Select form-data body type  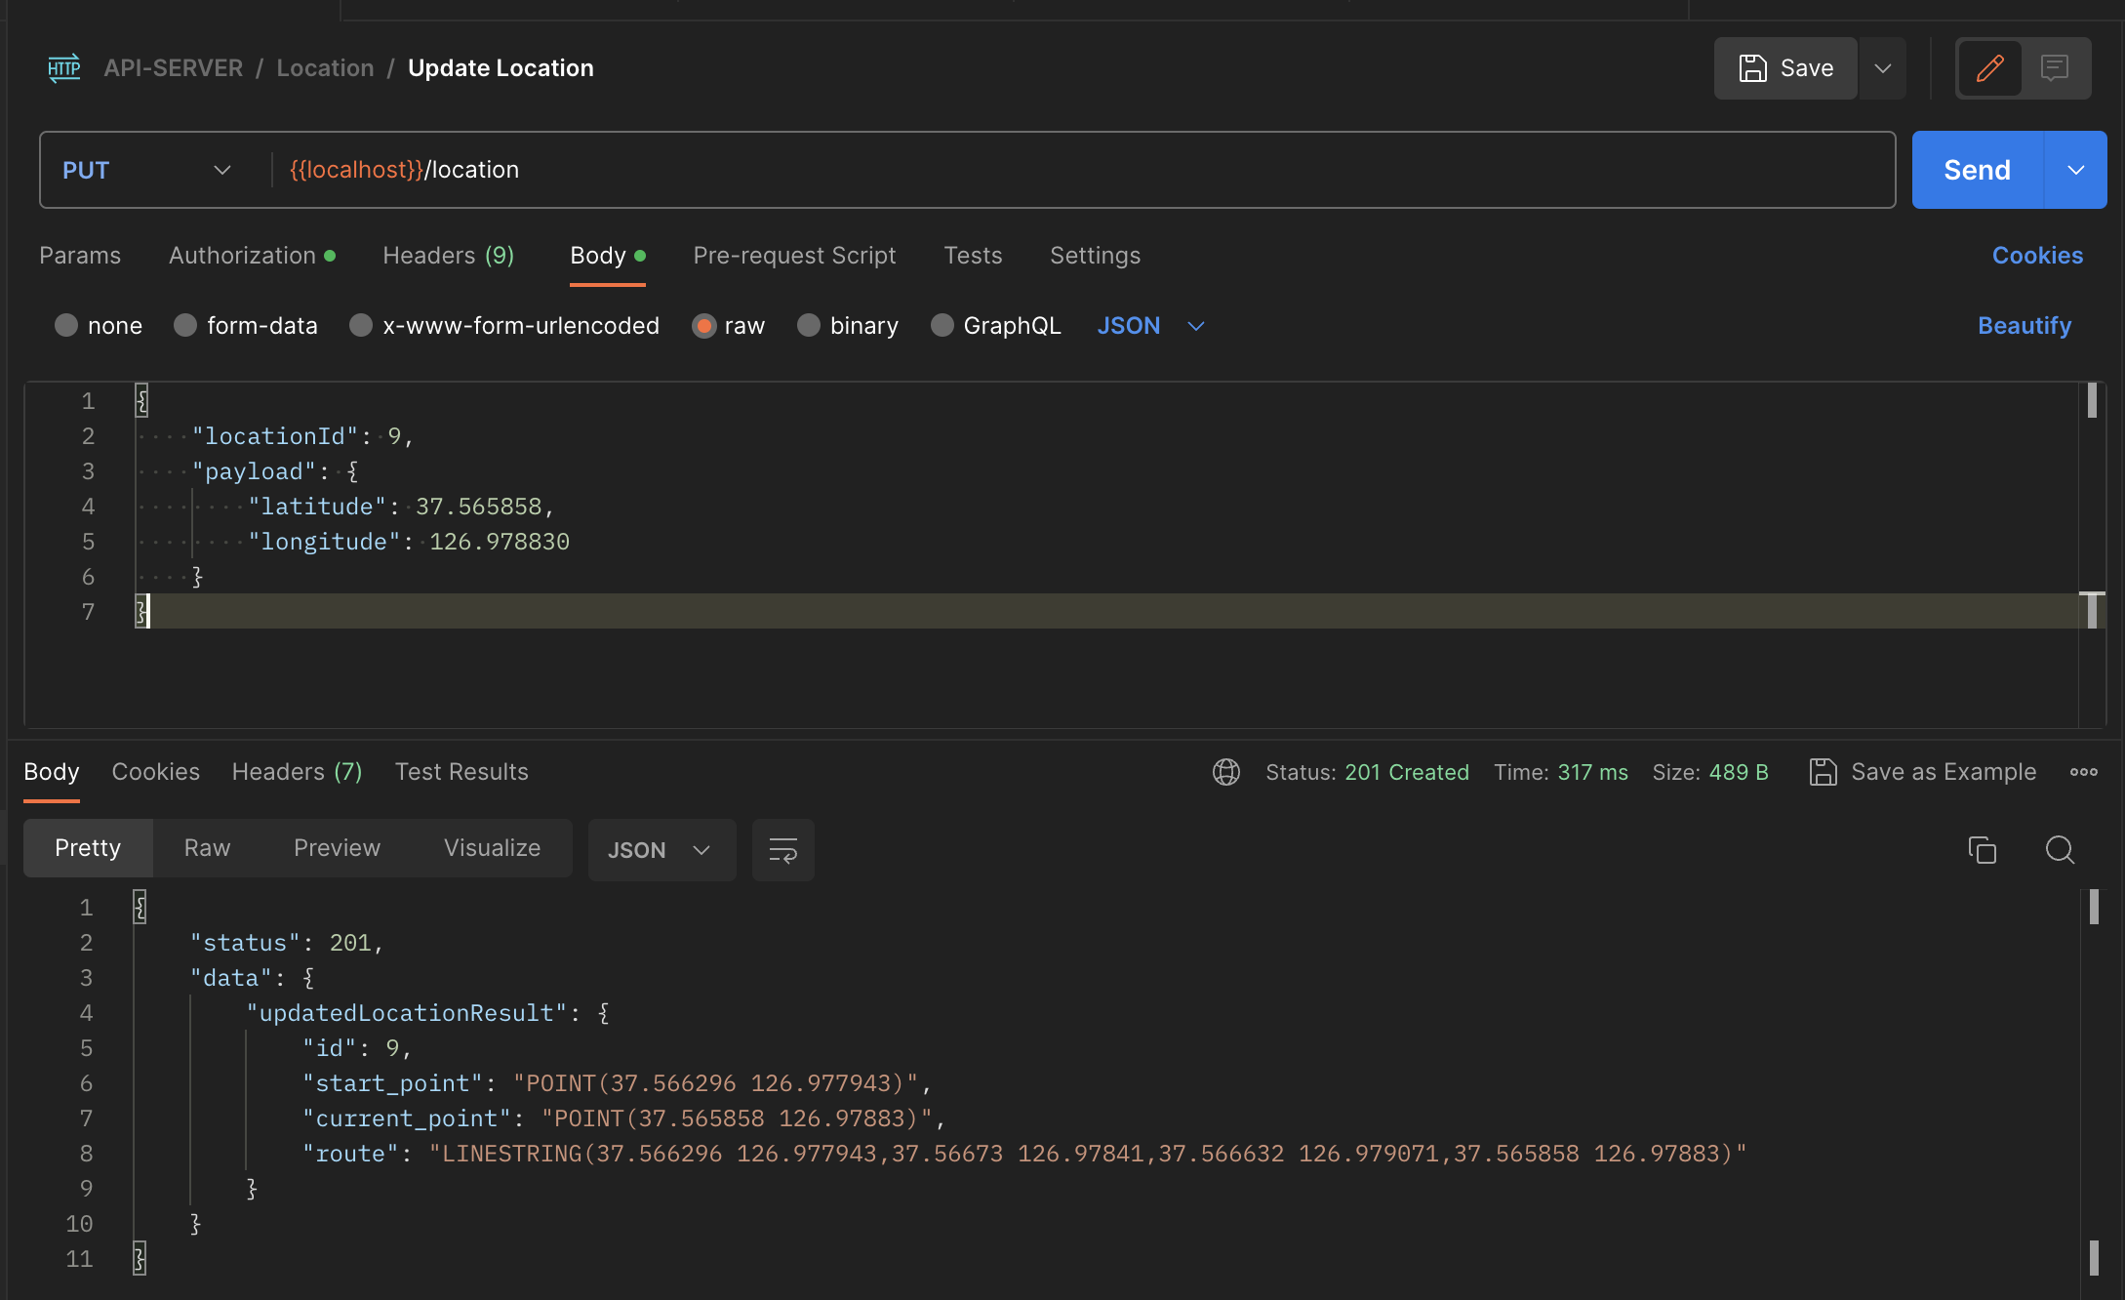pos(185,325)
